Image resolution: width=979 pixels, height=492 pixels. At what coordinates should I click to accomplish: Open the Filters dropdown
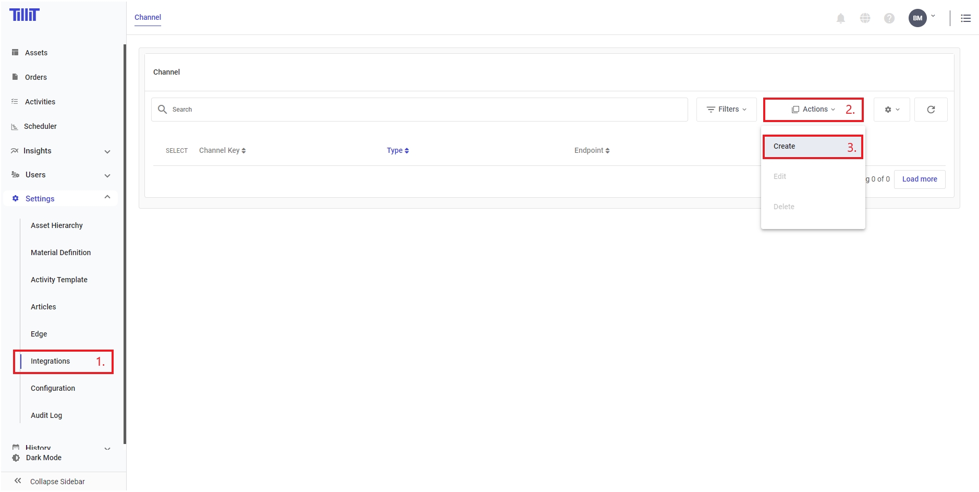pos(726,110)
